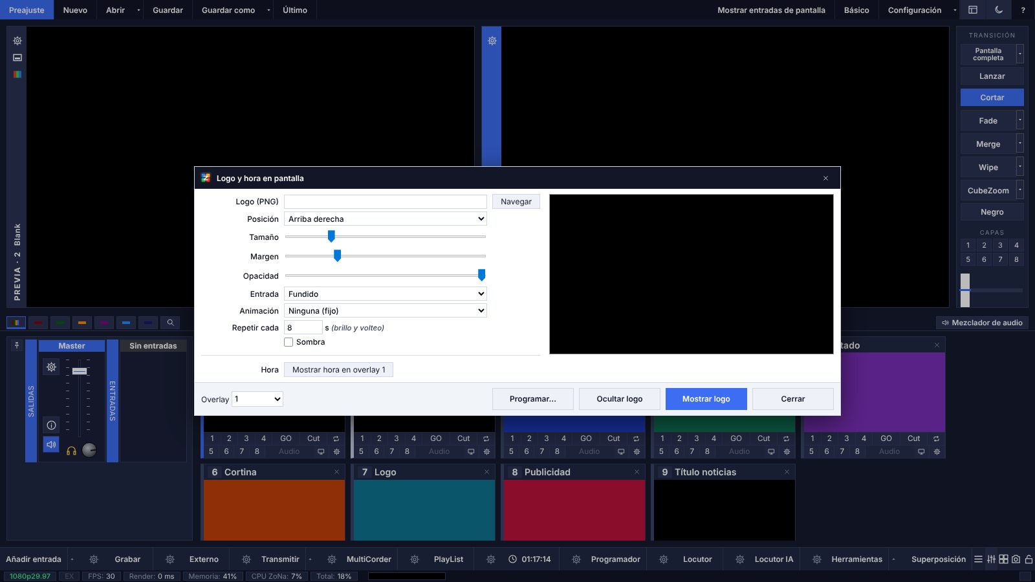Toggle overlay layer 6 in Capas
Viewport: 1035px width, 582px height.
coord(984,259)
